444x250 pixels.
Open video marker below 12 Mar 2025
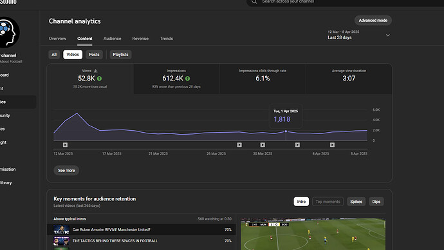[65, 145]
